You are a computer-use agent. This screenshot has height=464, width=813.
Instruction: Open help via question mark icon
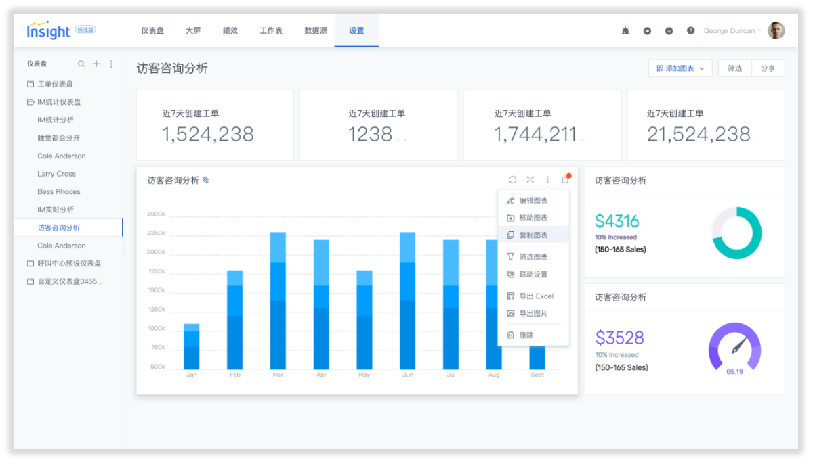coord(690,31)
